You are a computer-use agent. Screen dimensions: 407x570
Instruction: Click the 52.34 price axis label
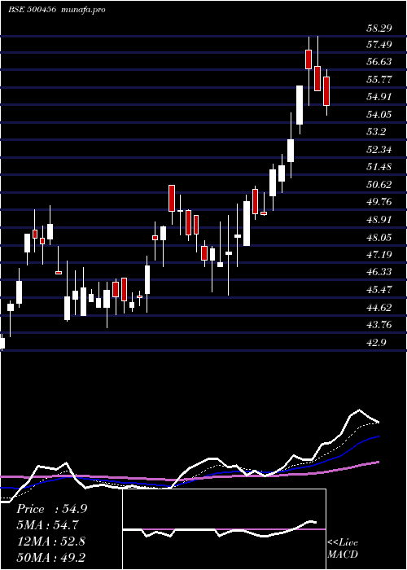tap(379, 149)
